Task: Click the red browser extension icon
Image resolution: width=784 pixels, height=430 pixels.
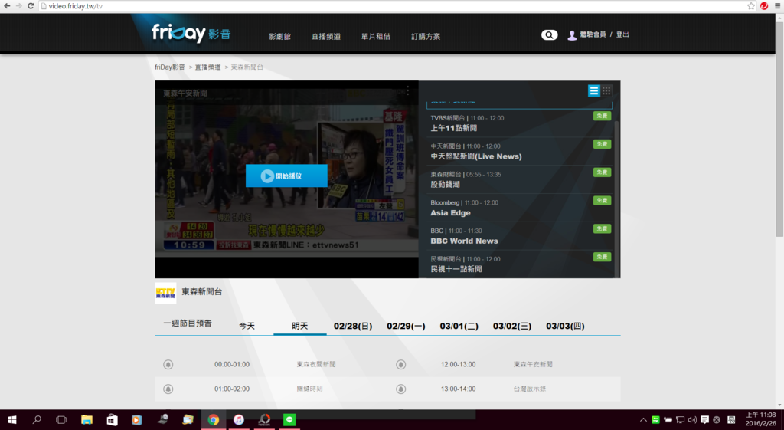Action: point(764,6)
